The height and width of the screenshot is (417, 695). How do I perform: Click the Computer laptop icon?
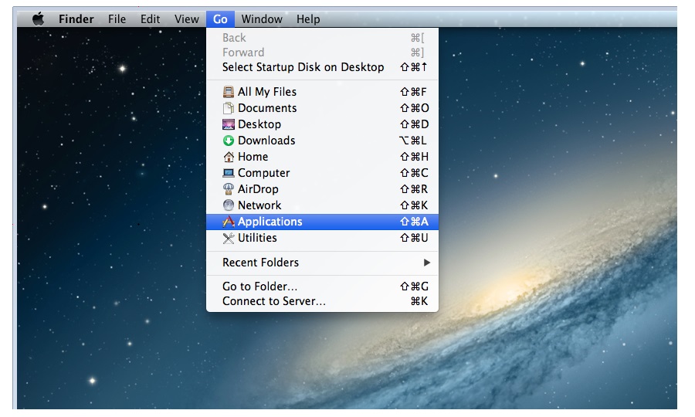pyautogui.click(x=229, y=173)
